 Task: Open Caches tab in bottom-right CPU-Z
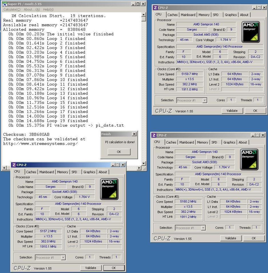tap(171, 142)
